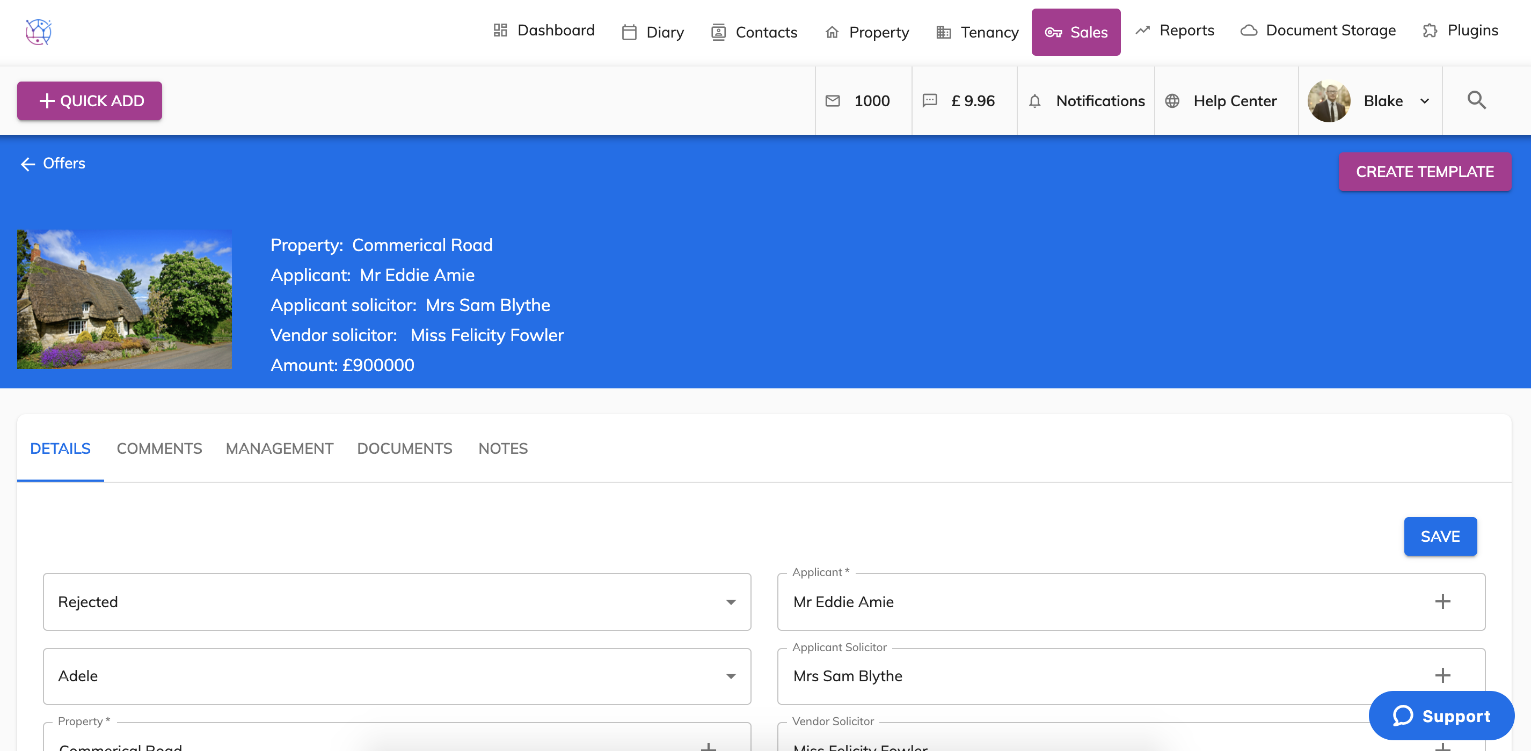Open the search magnifier icon

(1476, 100)
